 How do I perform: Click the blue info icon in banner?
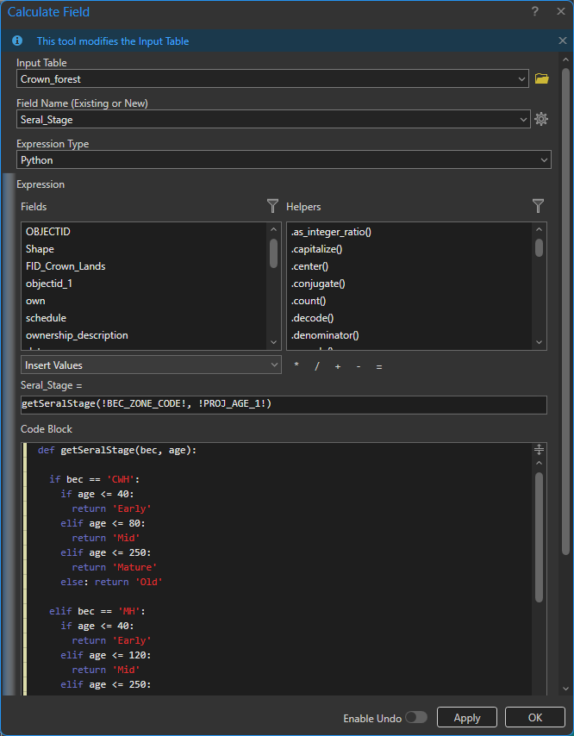click(x=17, y=41)
